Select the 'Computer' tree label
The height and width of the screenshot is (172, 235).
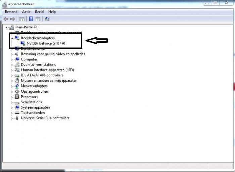click(29, 59)
